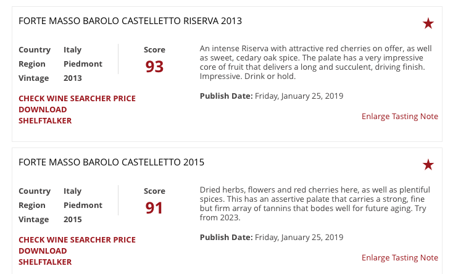Click the score 91 number
The width and height of the screenshot is (453, 274).
(154, 208)
